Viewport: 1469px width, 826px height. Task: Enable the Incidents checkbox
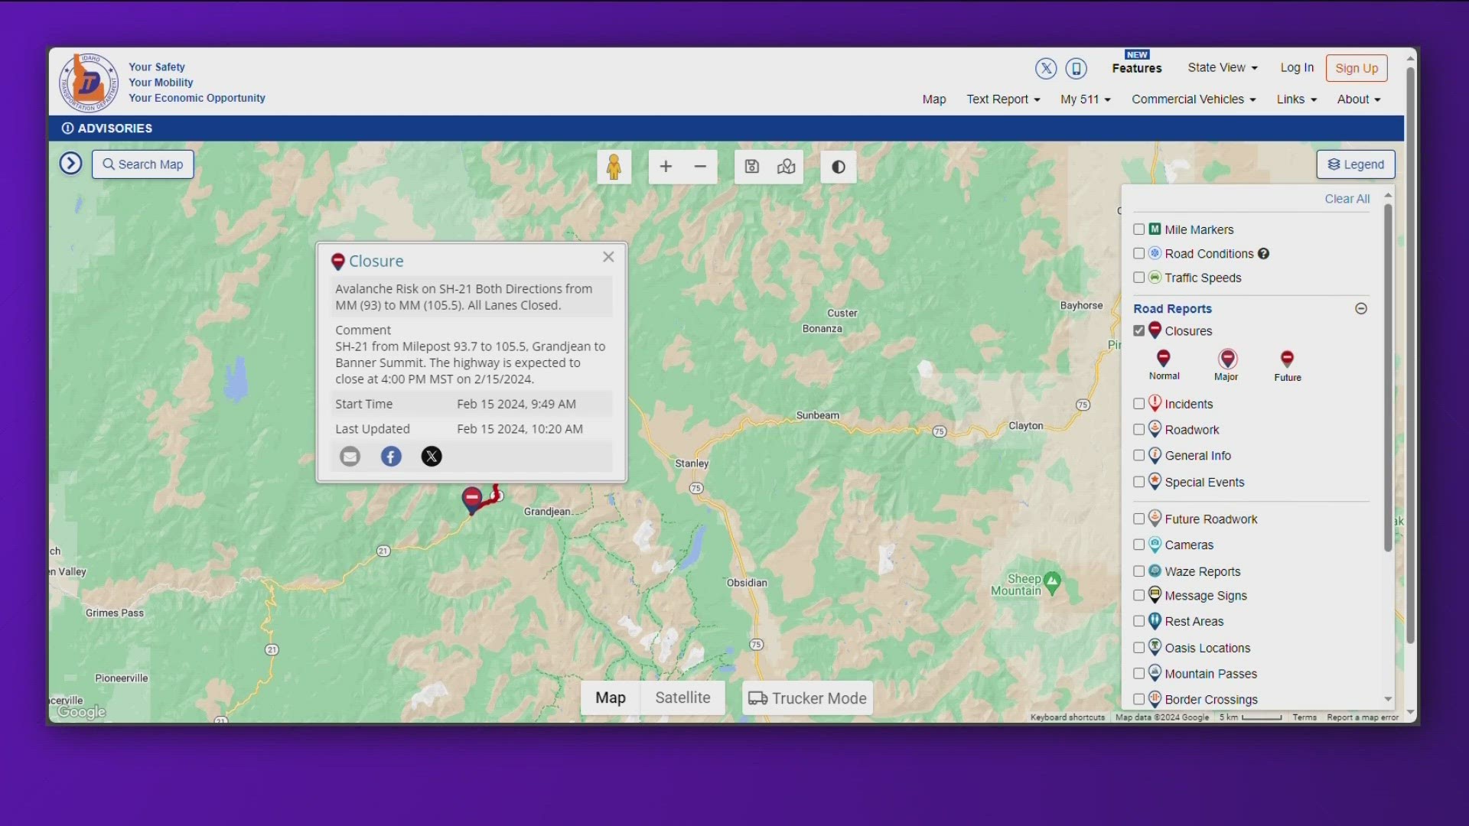pos(1138,403)
